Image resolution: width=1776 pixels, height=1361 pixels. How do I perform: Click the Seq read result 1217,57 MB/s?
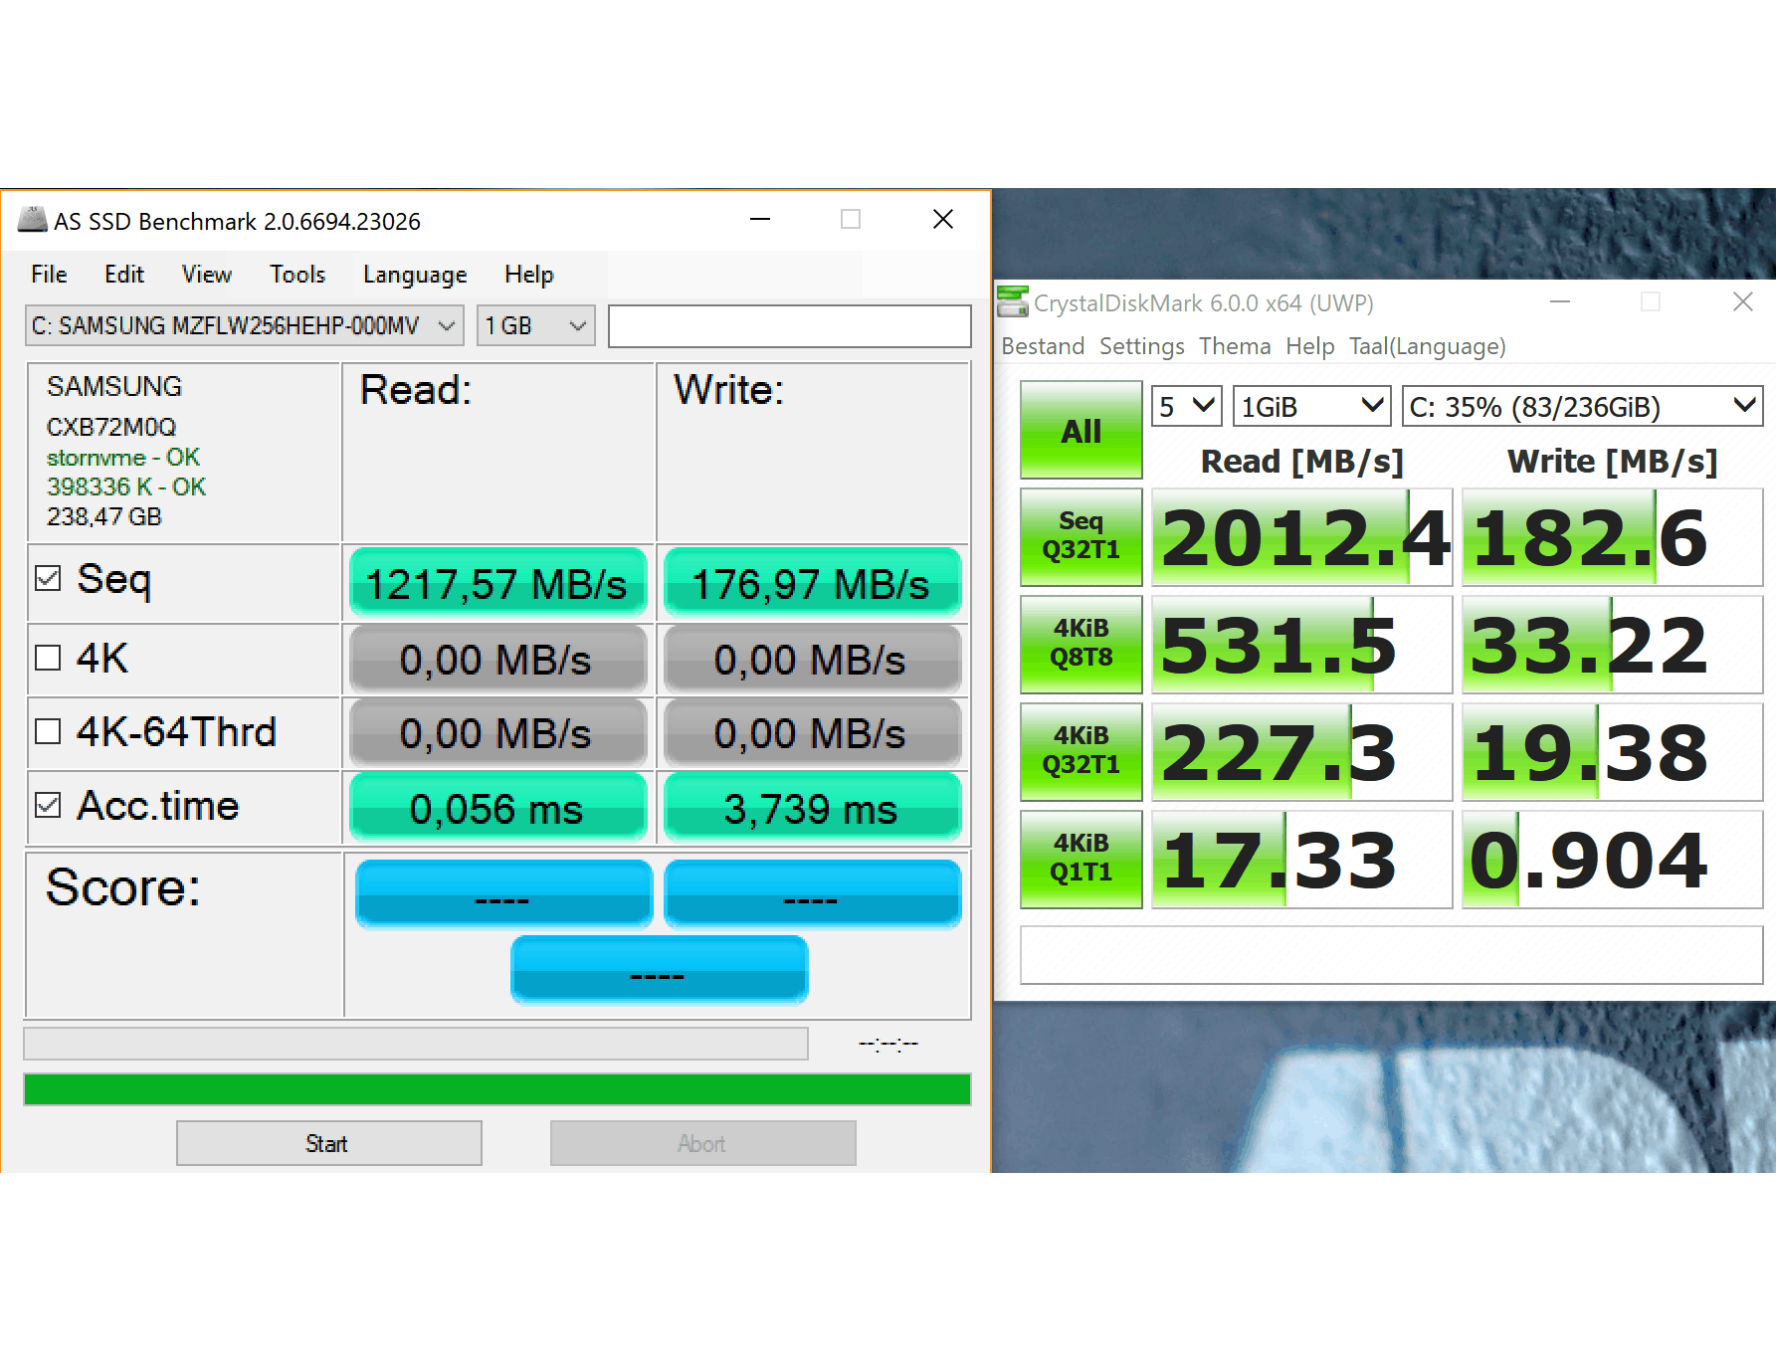497,583
